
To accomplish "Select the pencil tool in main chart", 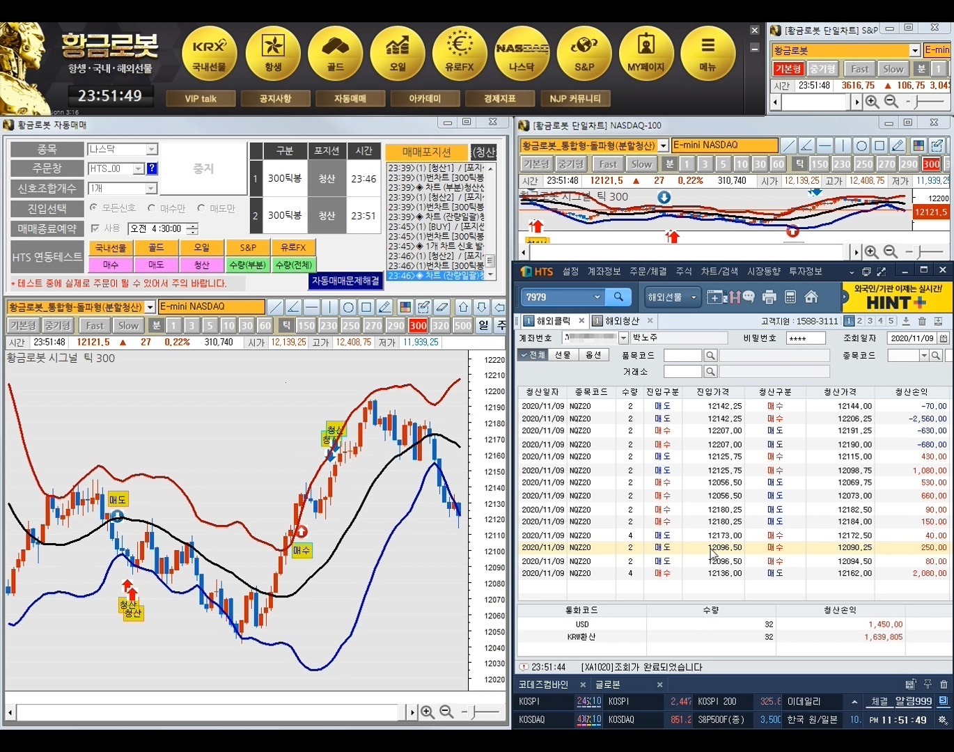I will 384,307.
